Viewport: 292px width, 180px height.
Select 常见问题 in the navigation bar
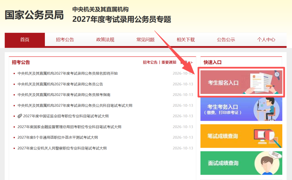coord(145,40)
